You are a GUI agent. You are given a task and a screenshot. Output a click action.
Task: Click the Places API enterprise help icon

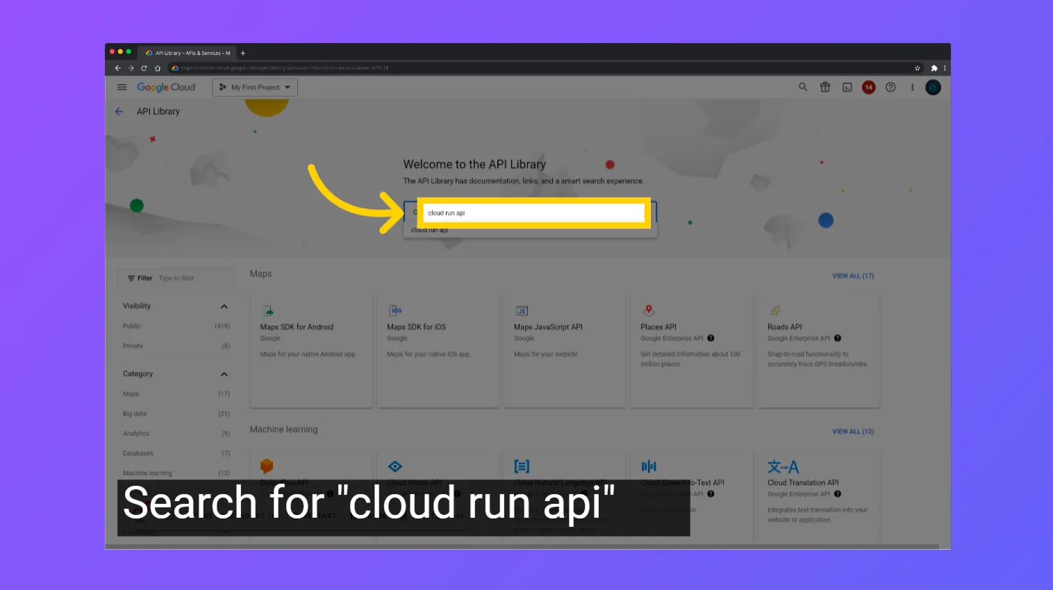711,339
